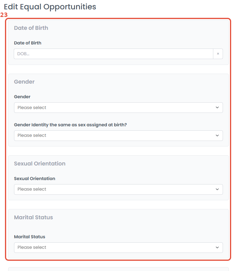237x271 pixels.
Task: Click the chevron arrow on the Gender Identity dropdown
Action: point(217,135)
